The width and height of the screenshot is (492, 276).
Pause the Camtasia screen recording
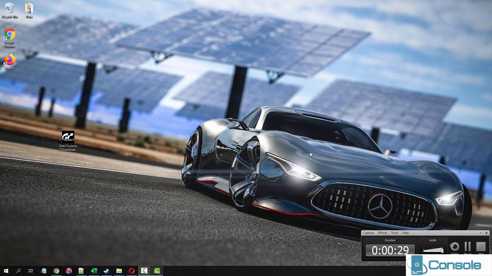click(x=467, y=247)
